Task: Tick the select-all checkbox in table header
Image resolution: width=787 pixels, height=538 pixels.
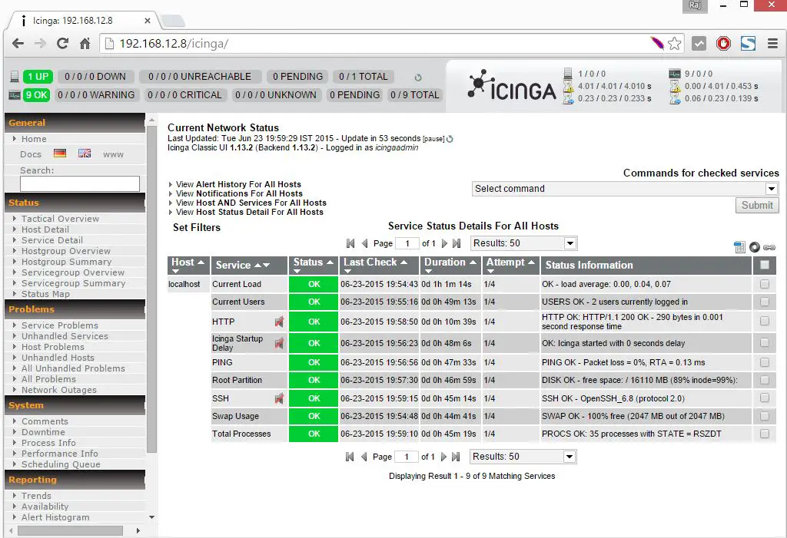Action: [x=765, y=265]
